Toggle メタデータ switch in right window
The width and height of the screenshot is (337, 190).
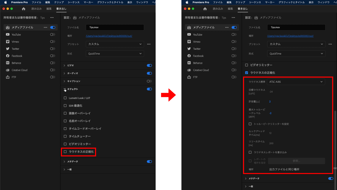click(331, 178)
